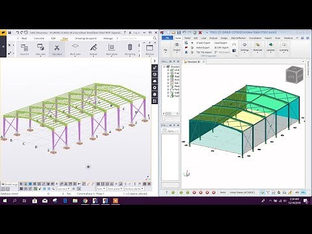Open the File dropdown button in TSD ribbon

(x=165, y=50)
